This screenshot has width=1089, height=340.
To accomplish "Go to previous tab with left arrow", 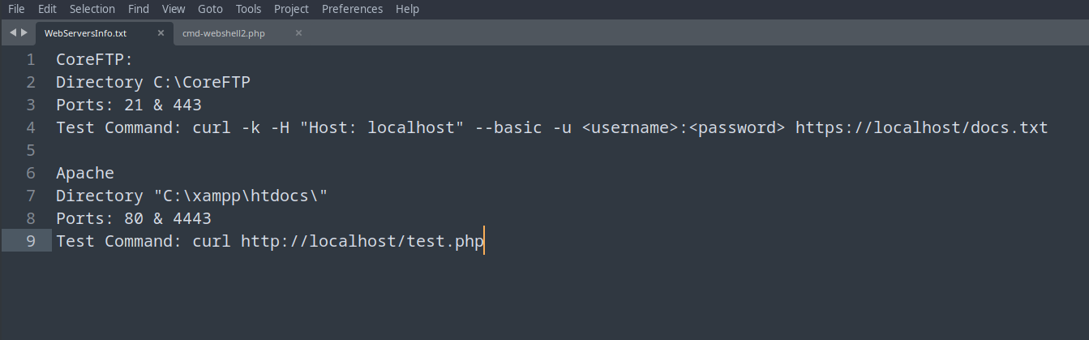I will [x=13, y=32].
